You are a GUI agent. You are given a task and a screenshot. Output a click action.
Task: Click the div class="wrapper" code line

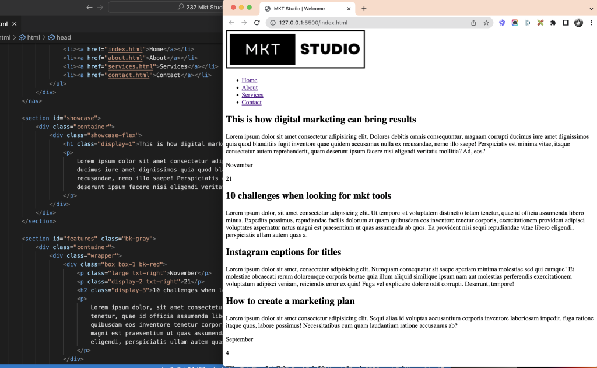click(x=85, y=255)
